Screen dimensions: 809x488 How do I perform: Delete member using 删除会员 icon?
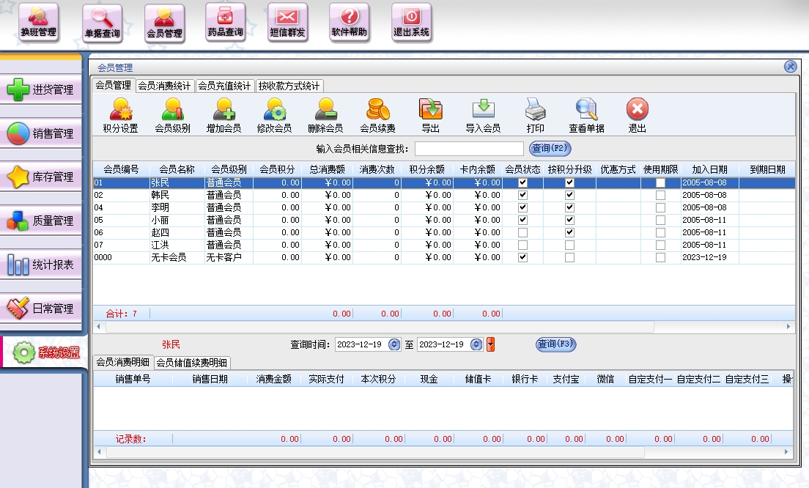point(325,116)
